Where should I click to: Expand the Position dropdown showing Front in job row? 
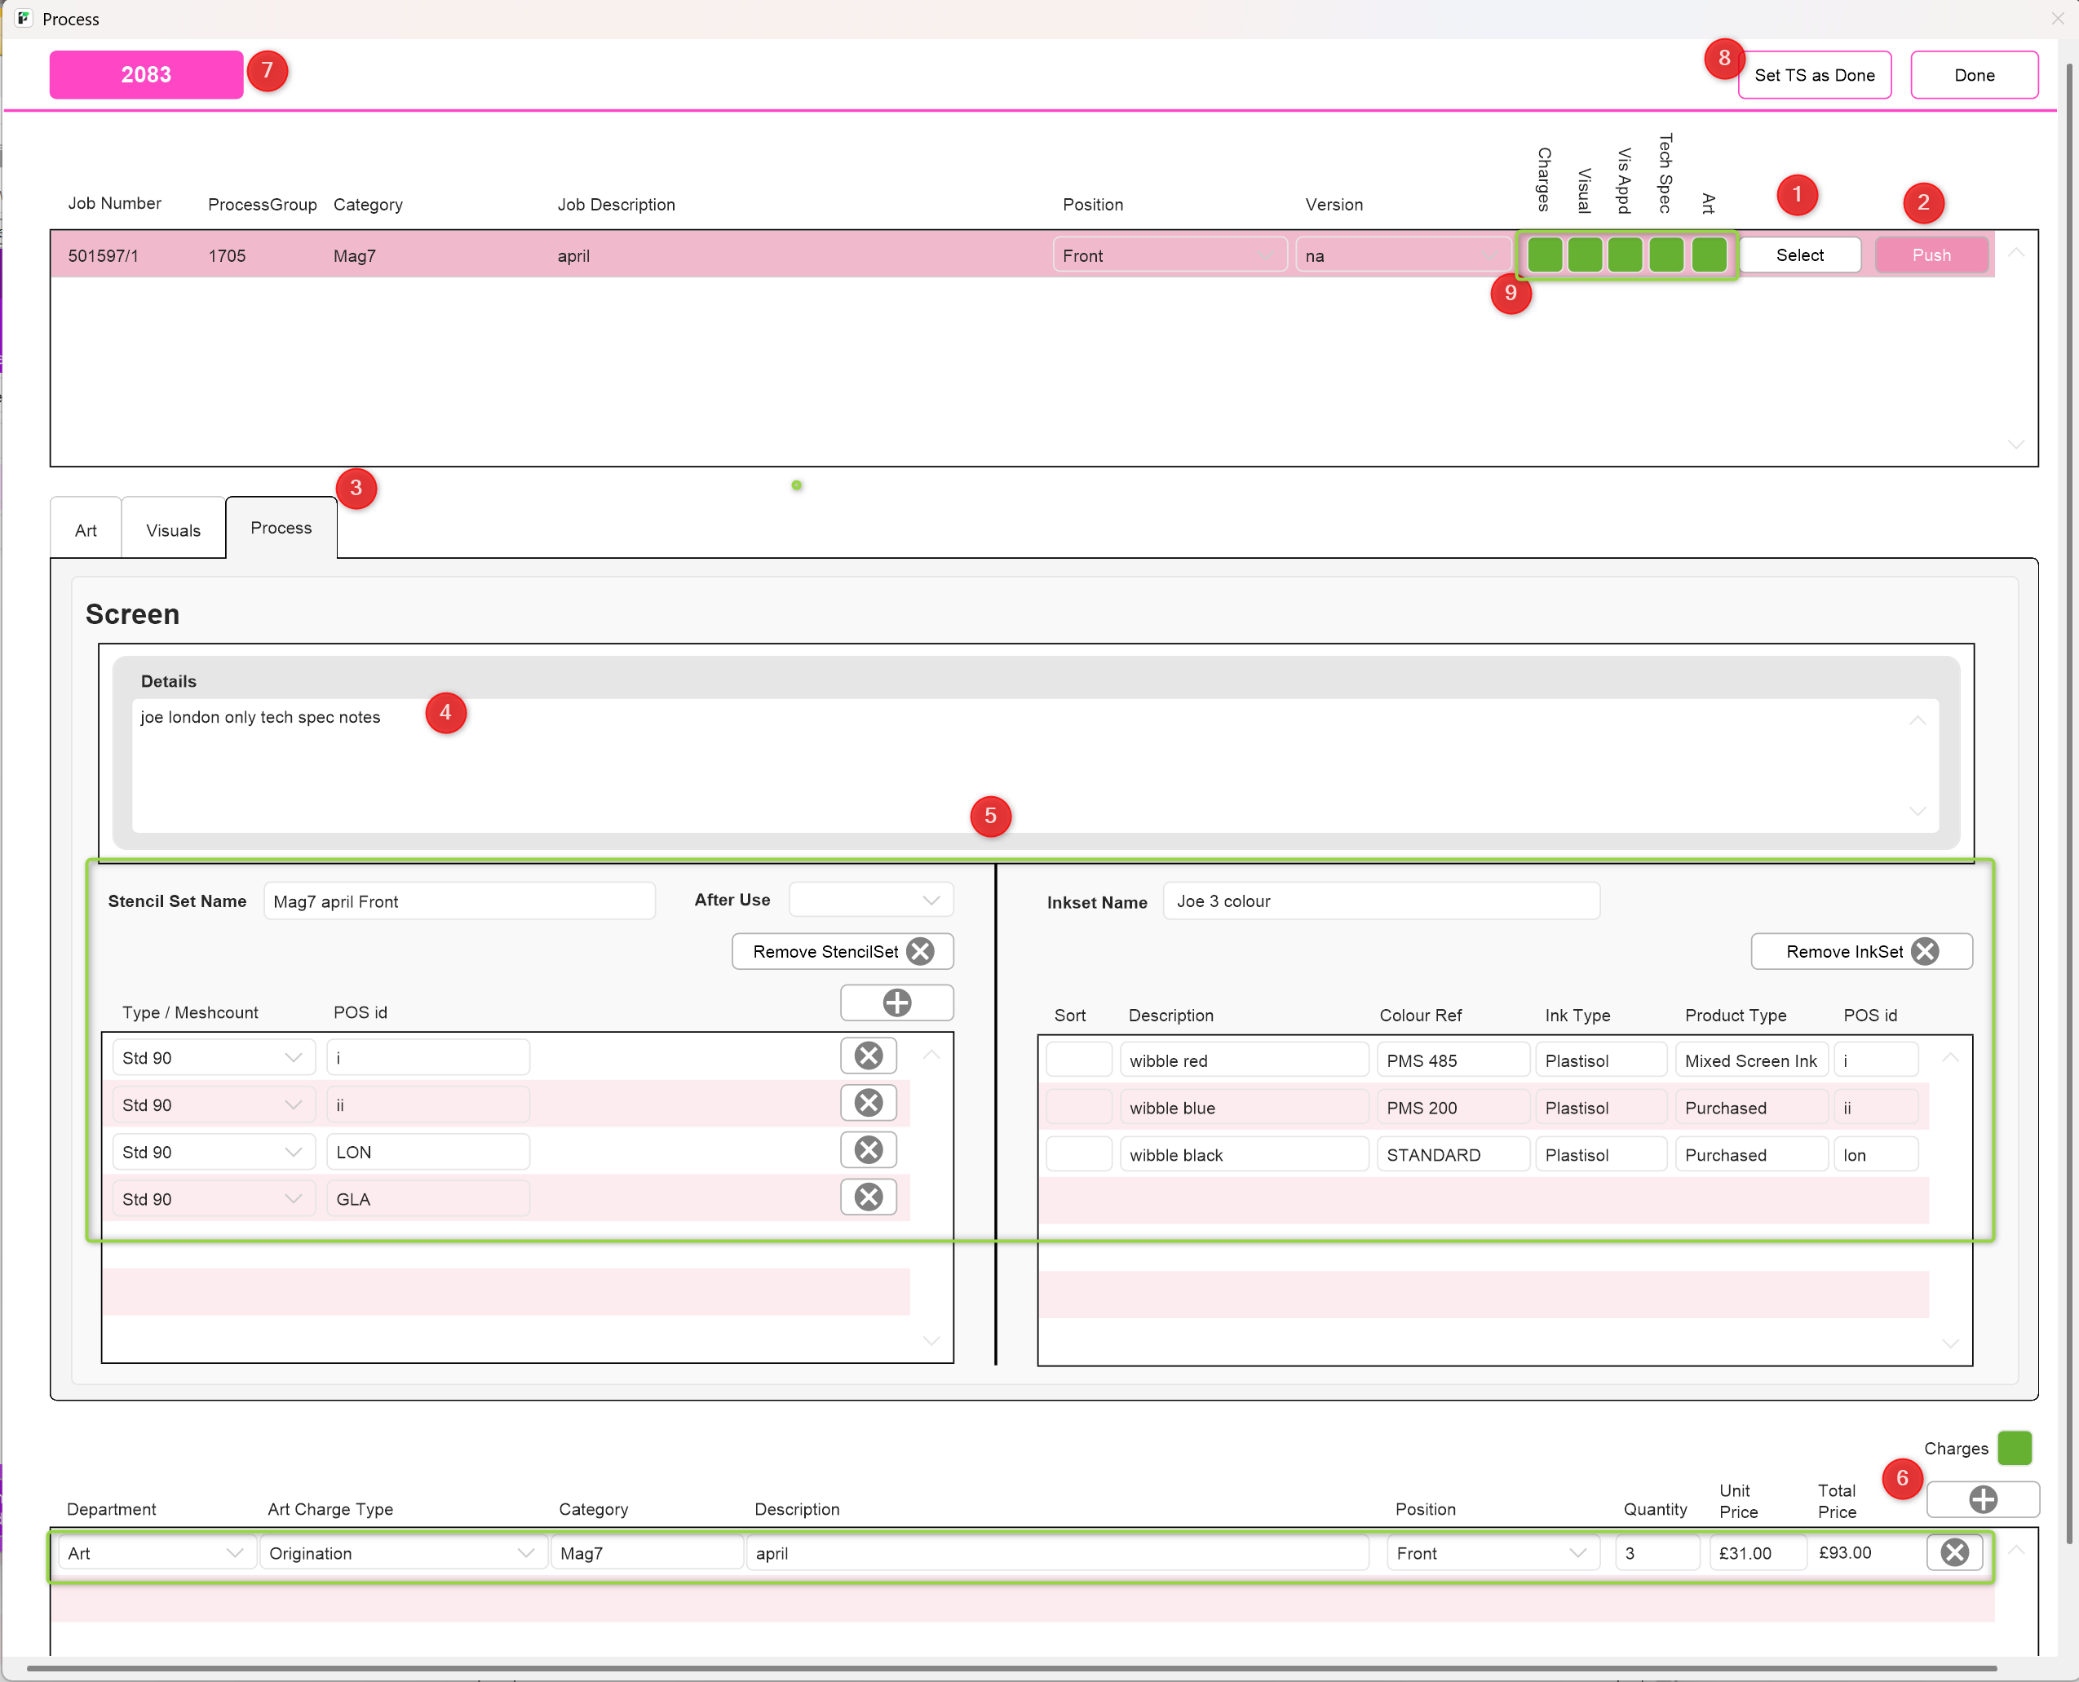click(x=1170, y=255)
